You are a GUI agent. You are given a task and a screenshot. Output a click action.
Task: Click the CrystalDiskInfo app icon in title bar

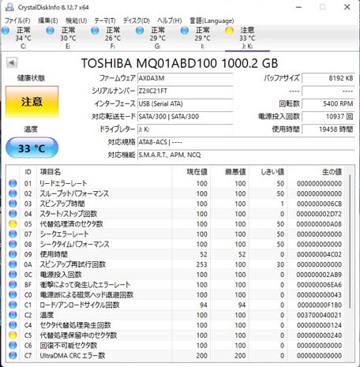(9, 7)
